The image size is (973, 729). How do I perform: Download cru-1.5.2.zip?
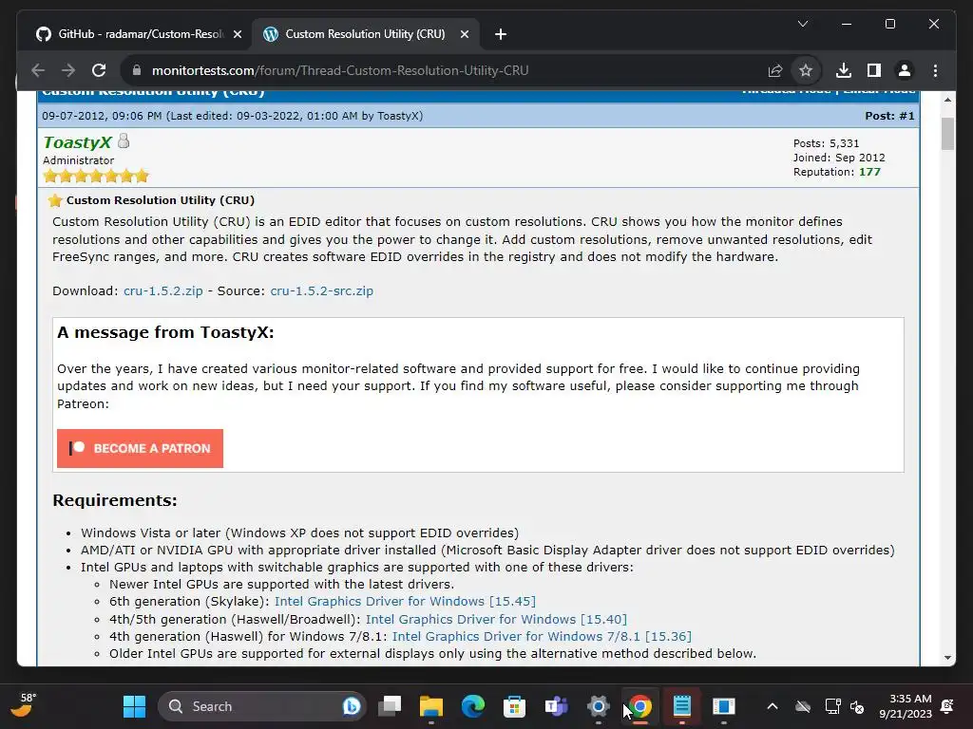163,290
